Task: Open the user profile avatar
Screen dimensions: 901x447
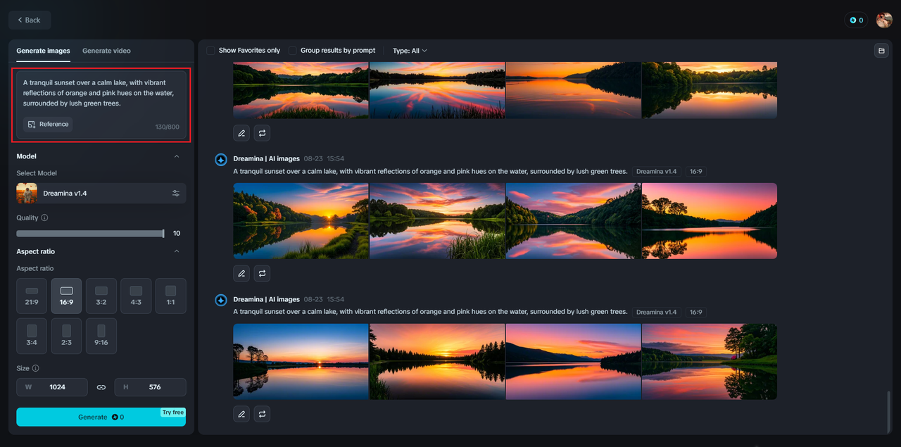Action: tap(884, 20)
